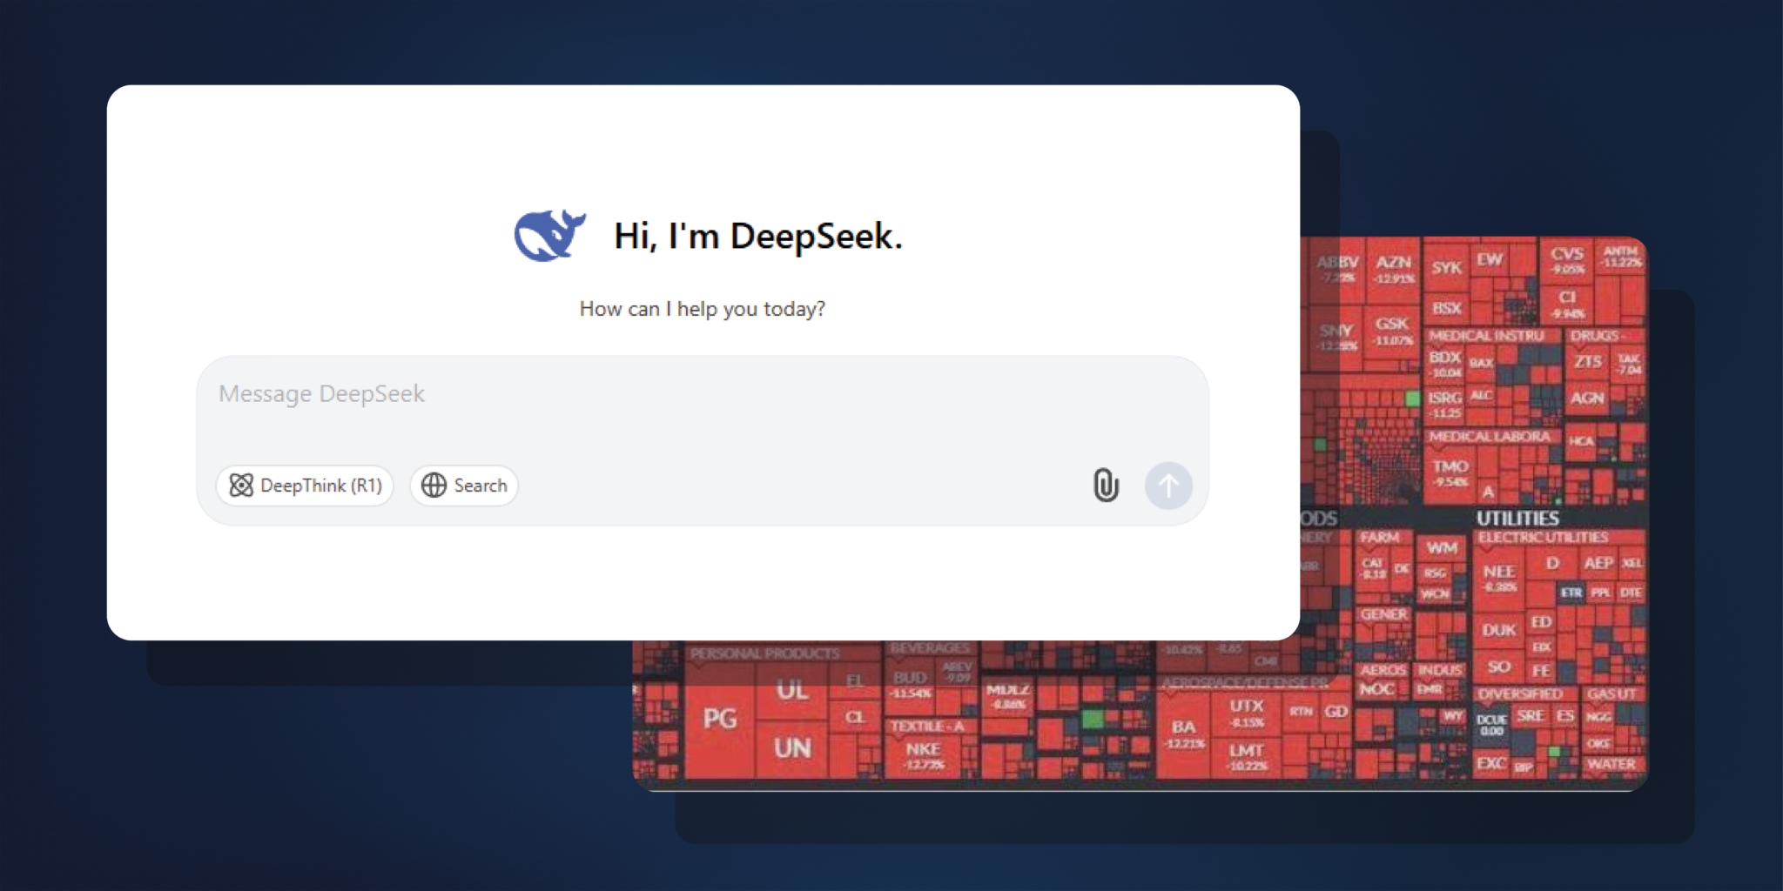1783x891 pixels.
Task: Select the NKE tile on the heatmap
Action: click(925, 750)
